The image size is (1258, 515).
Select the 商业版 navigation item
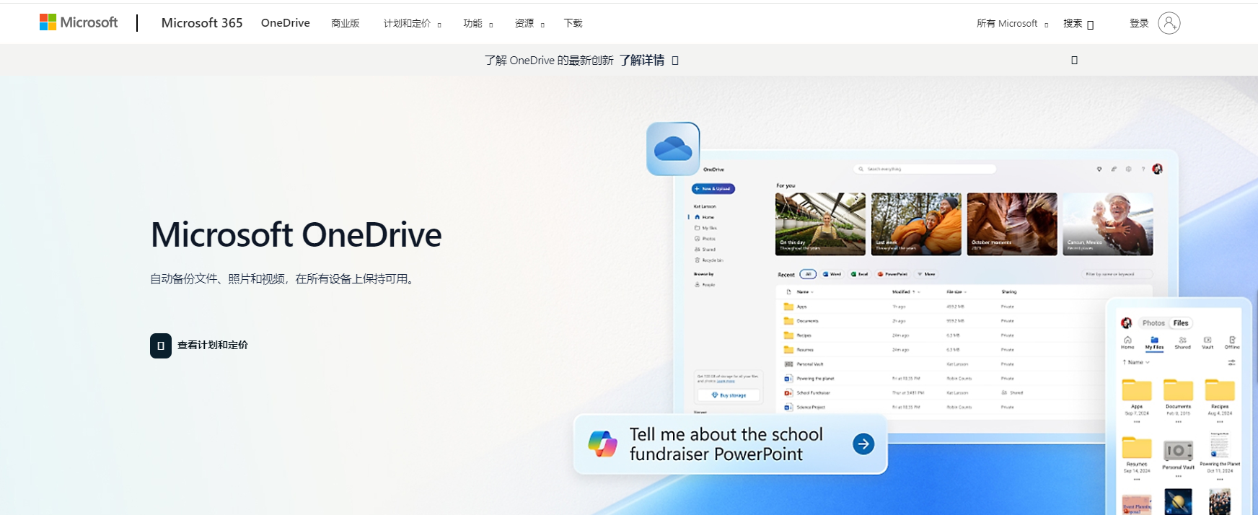point(346,23)
